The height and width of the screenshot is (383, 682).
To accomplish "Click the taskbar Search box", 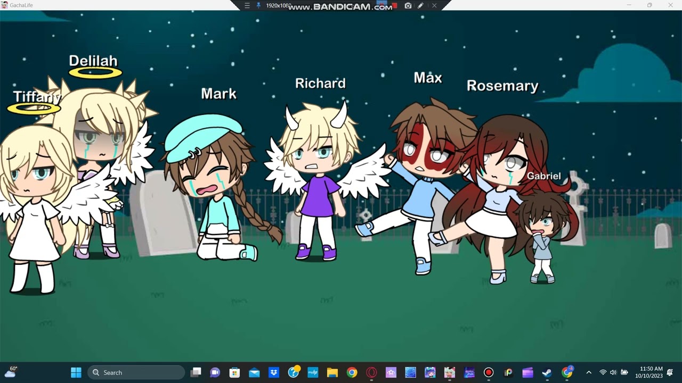I will coord(136,372).
